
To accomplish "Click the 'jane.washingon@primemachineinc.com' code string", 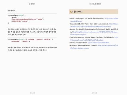I will point(24,19).
